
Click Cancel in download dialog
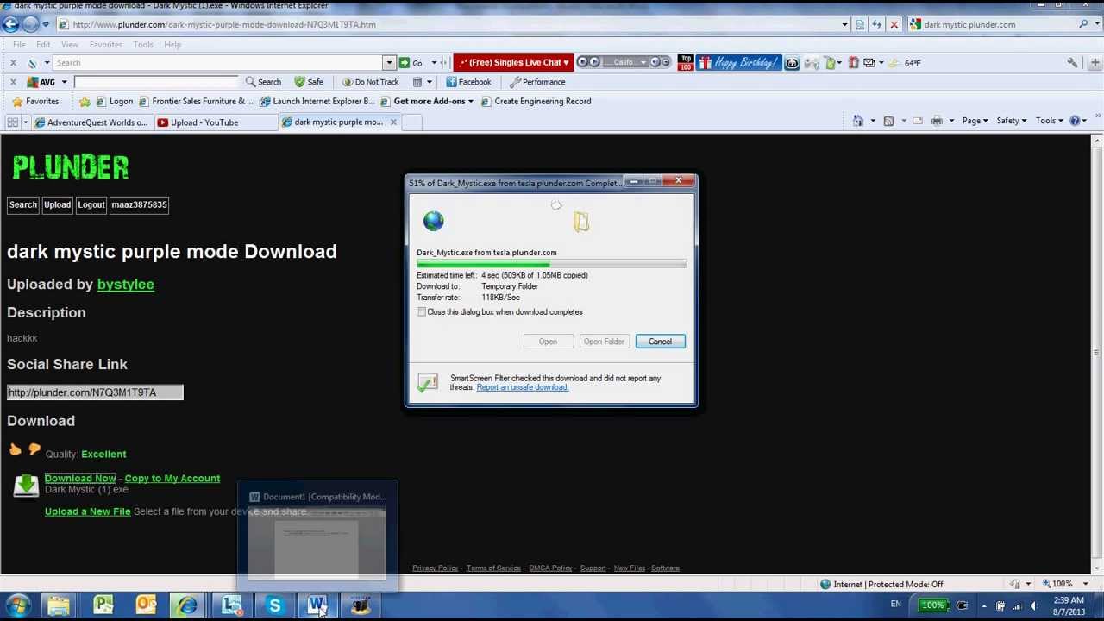point(660,342)
